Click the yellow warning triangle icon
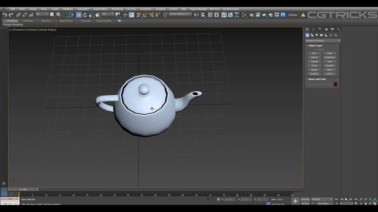 coord(303,15)
